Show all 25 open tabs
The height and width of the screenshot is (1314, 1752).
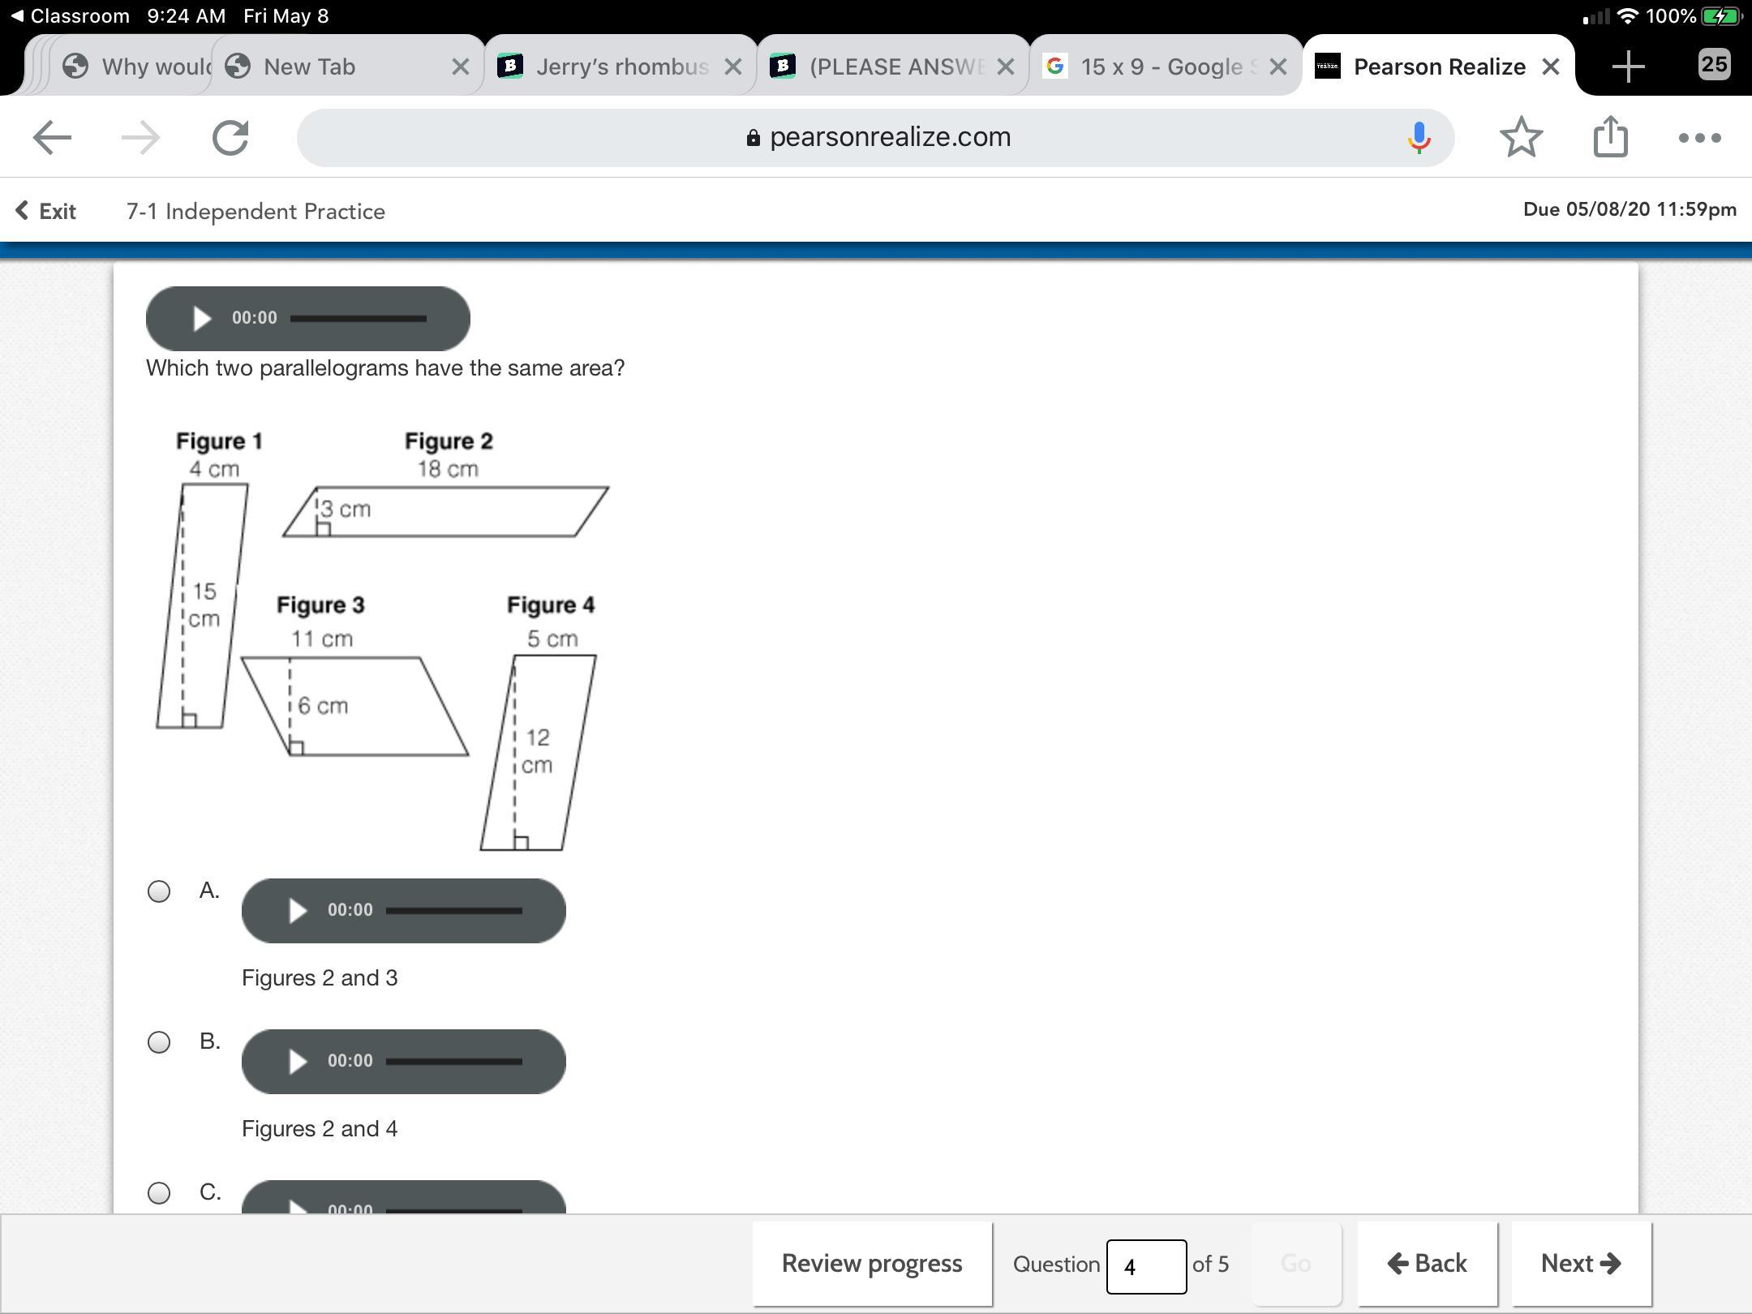click(x=1713, y=65)
